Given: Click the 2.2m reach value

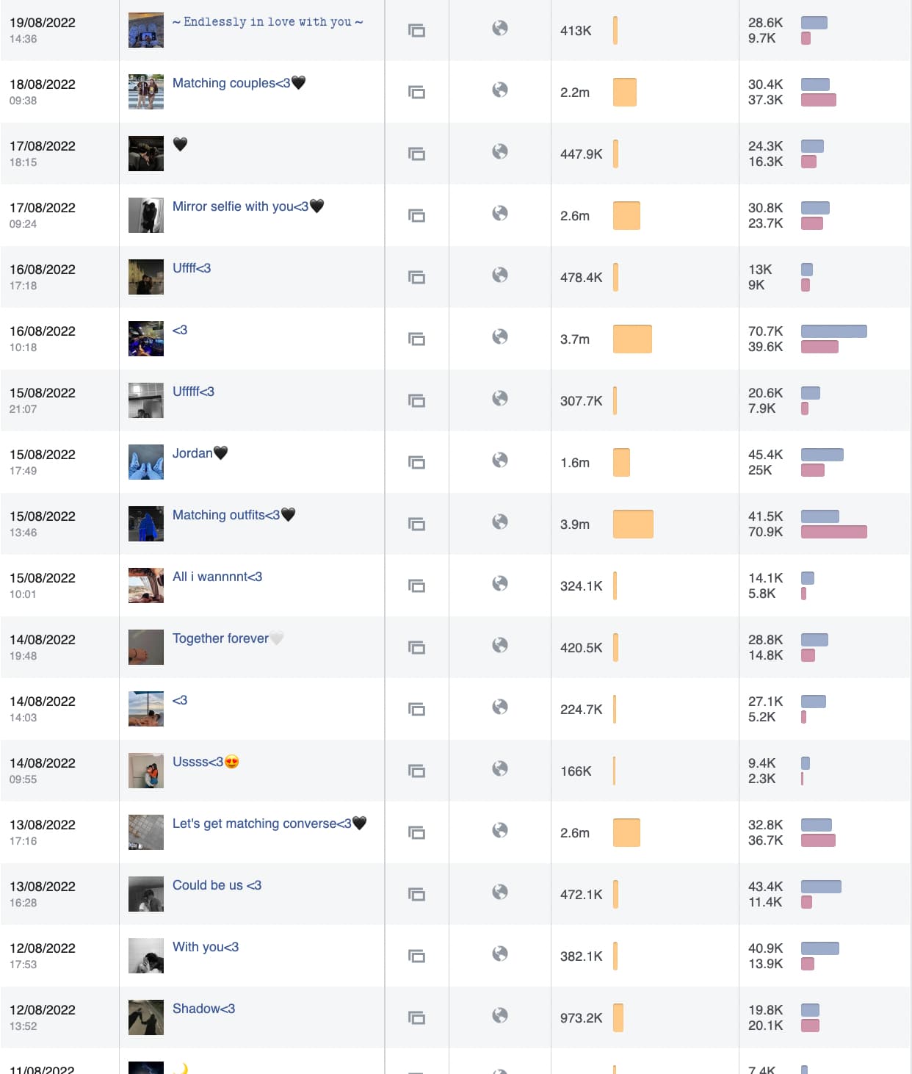Looking at the screenshot, I should pos(575,93).
